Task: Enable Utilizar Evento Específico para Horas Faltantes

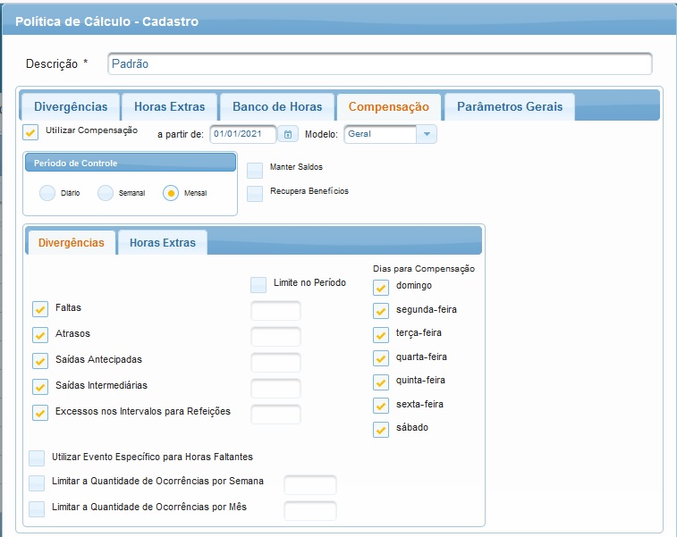Action: 37,458
